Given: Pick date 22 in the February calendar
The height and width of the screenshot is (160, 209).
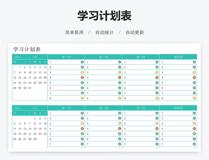Looking at the screenshot, I should pyautogui.click(x=35, y=134).
